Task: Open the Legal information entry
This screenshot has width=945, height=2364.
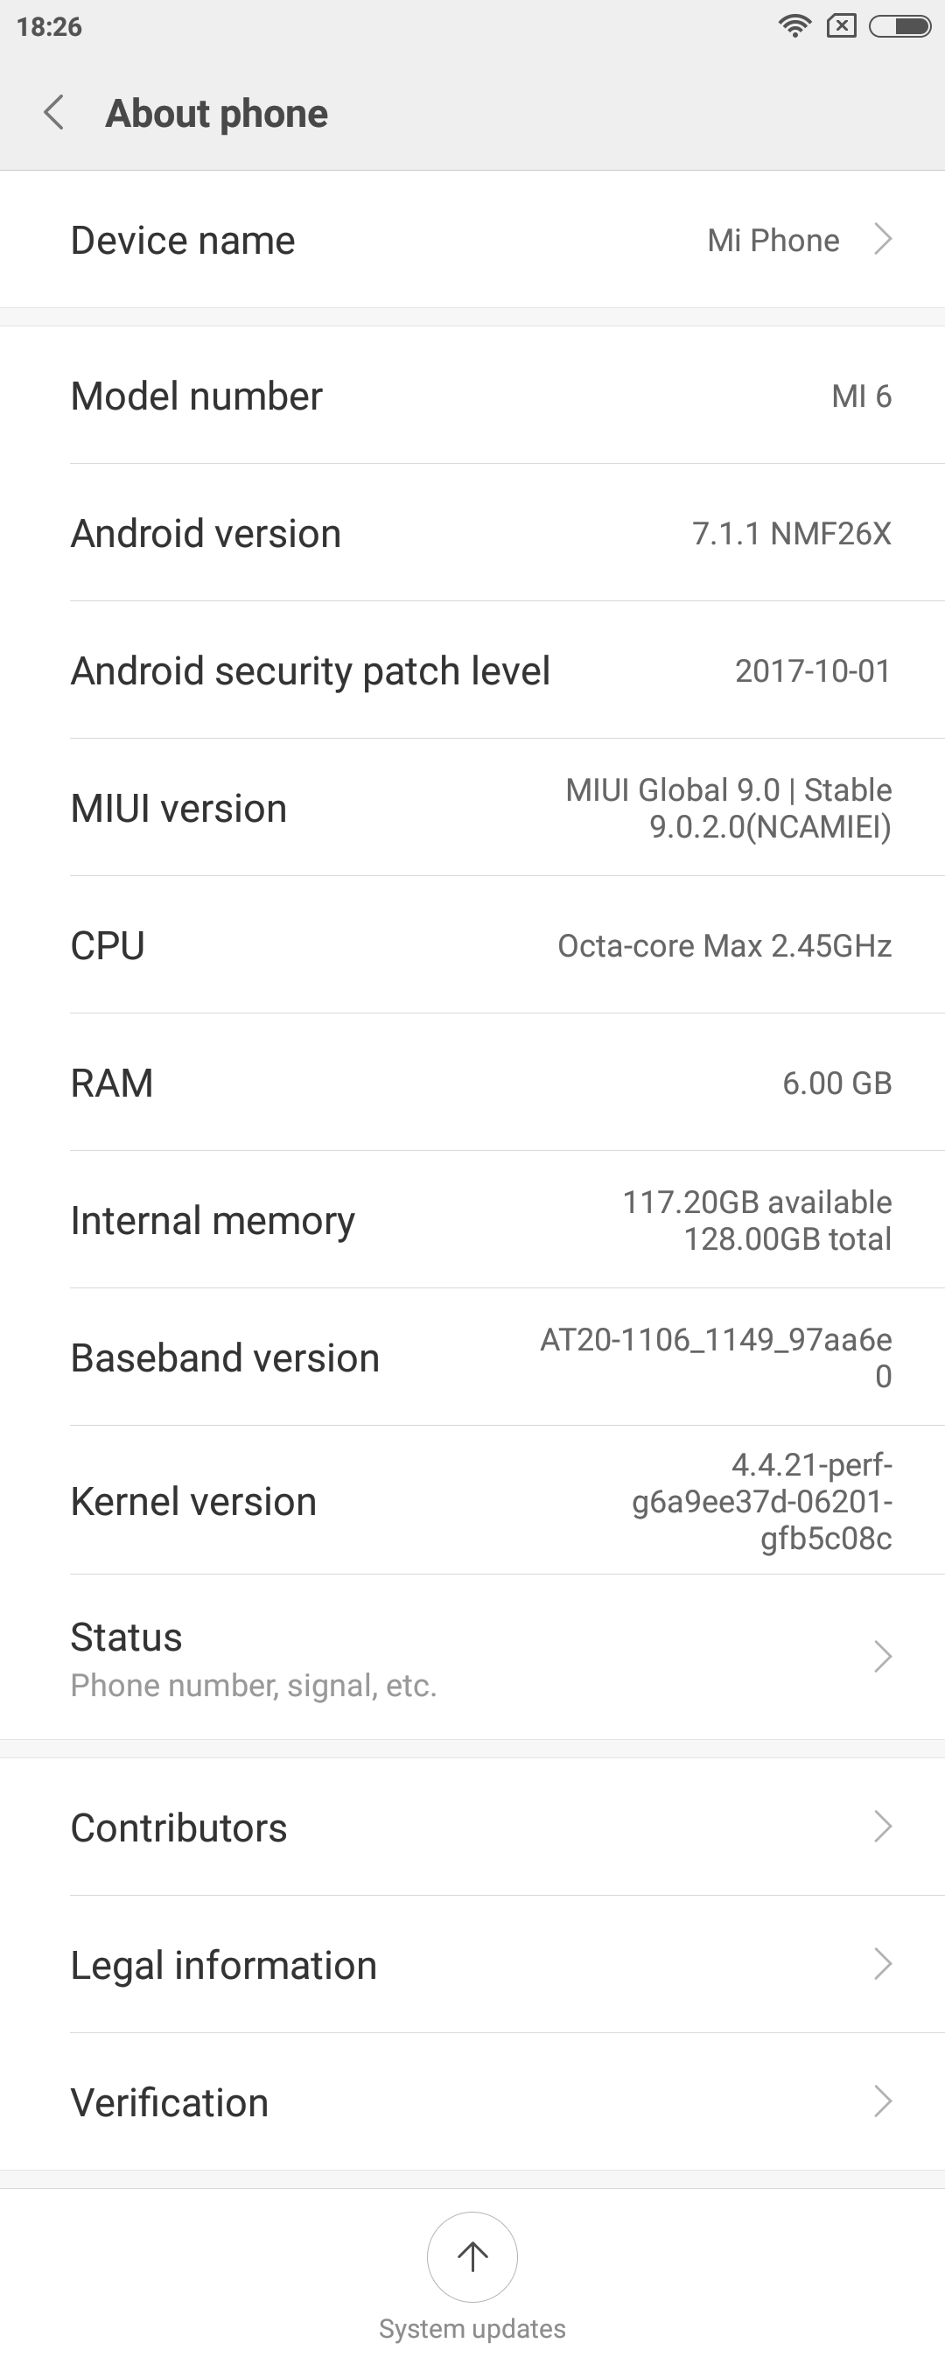Action: pos(224,1965)
